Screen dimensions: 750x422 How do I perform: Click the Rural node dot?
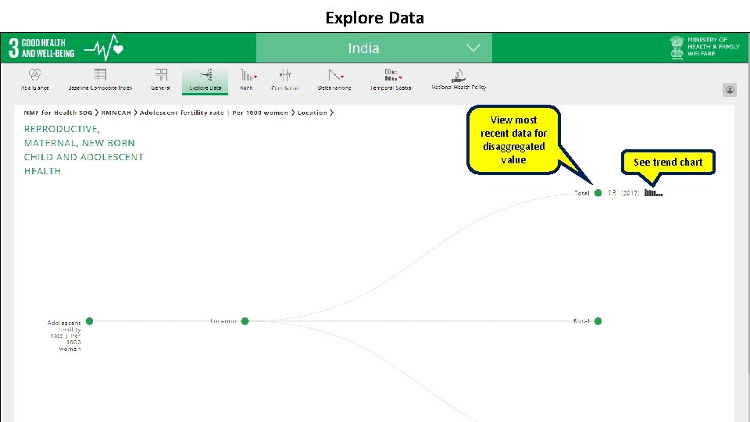598,321
